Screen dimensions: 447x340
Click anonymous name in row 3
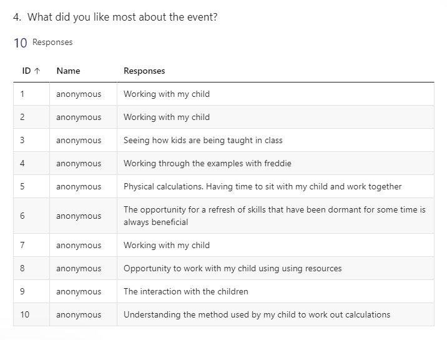(79, 141)
